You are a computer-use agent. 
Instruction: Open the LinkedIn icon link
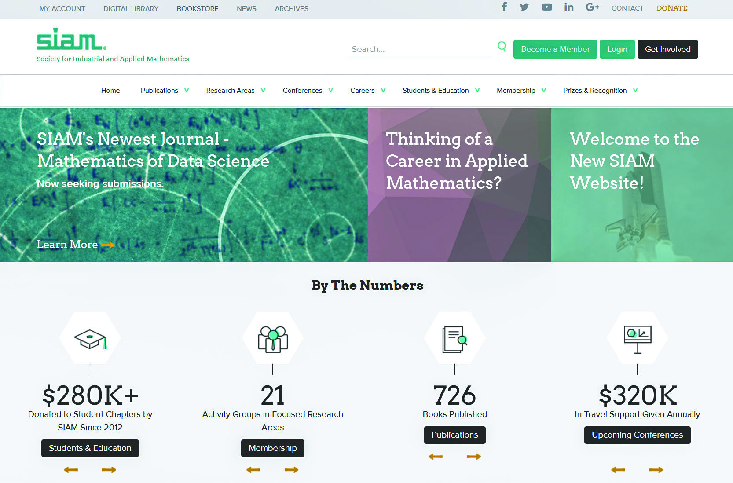[569, 7]
